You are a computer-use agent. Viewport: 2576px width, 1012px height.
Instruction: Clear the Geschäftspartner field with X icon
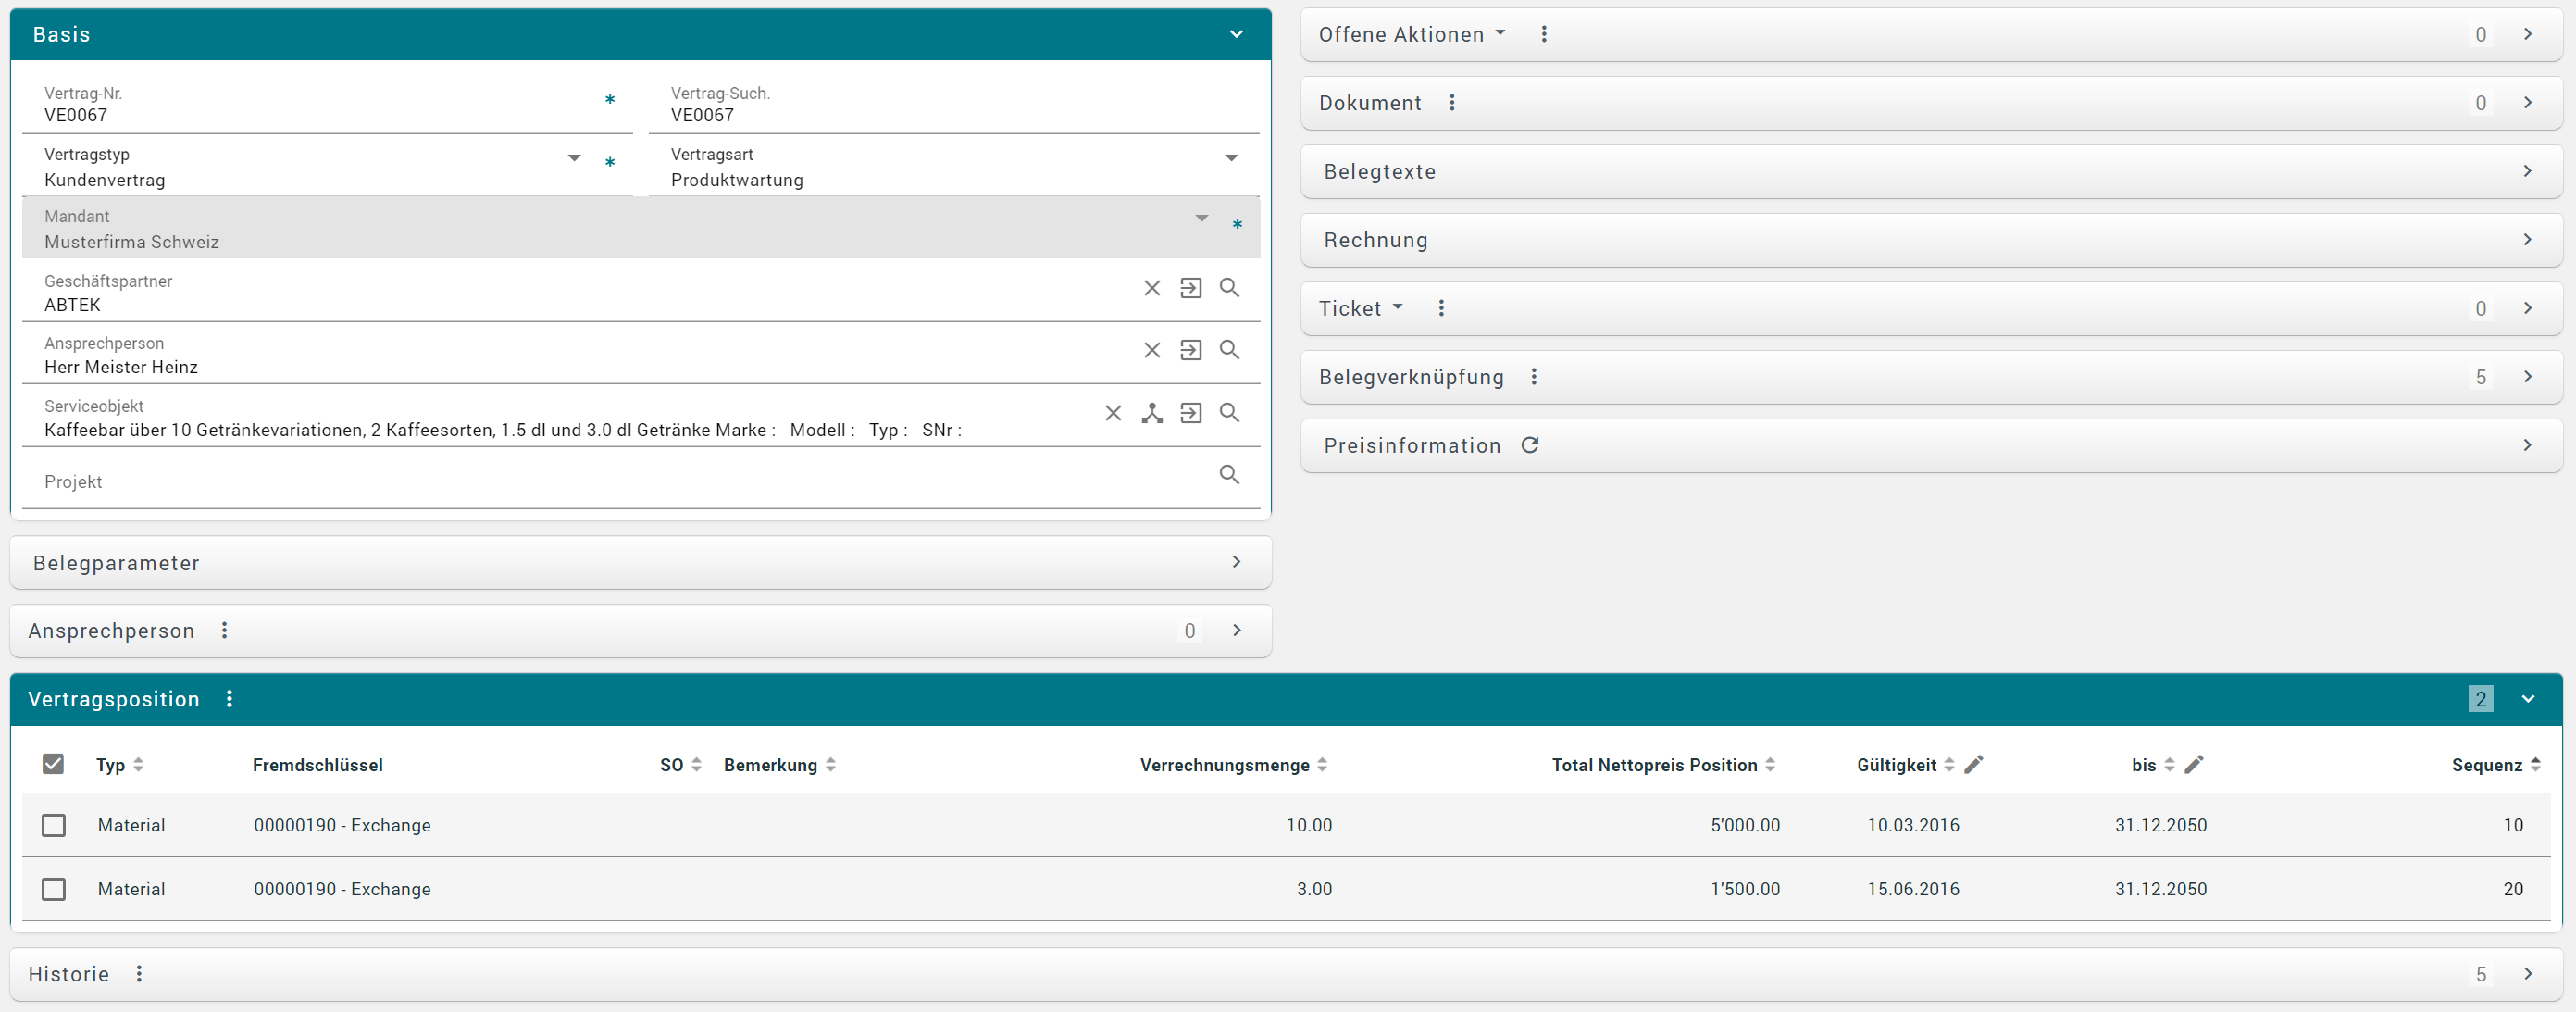click(x=1152, y=288)
